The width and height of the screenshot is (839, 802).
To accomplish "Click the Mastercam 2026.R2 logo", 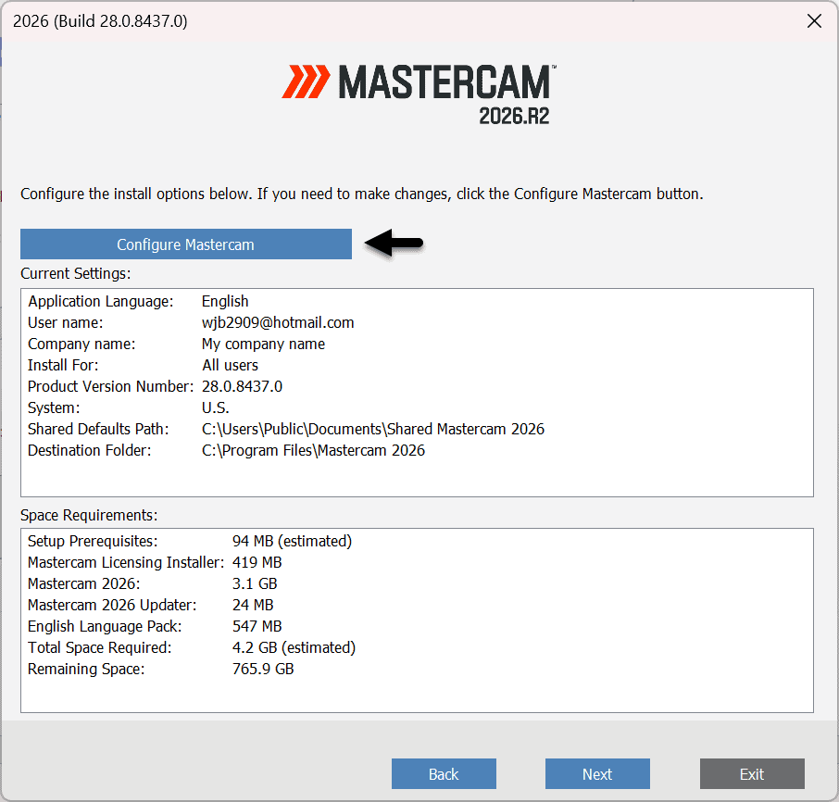I will pyautogui.click(x=419, y=94).
